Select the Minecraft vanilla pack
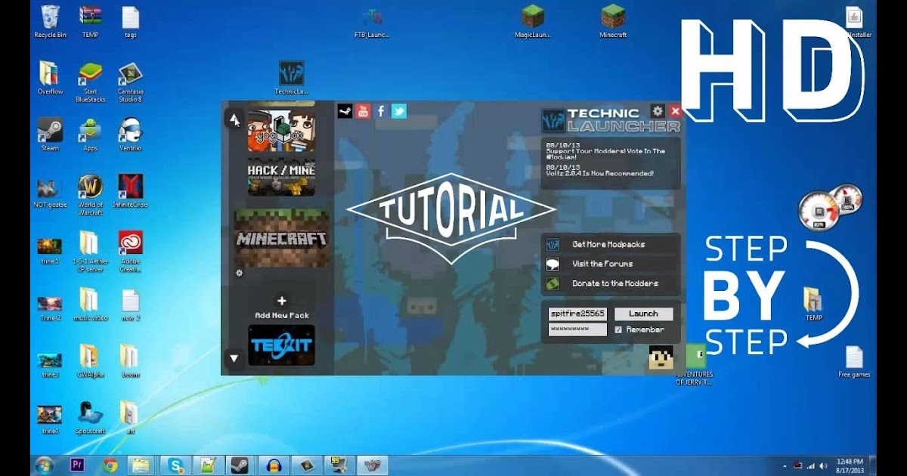 (282, 239)
